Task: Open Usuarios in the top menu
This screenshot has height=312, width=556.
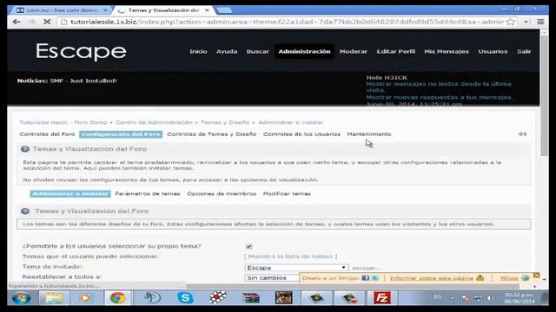Action: coord(493,52)
